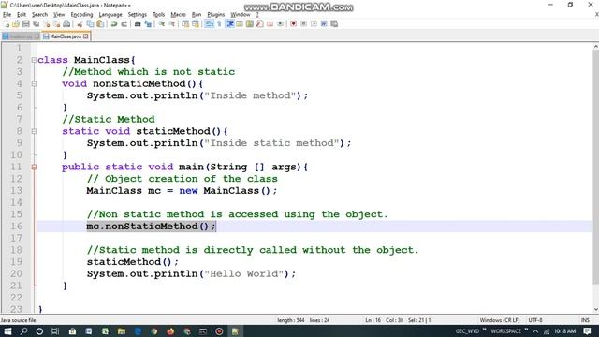The height and width of the screenshot is (337, 599).
Task: Click the Open file toolbar icon
Action: tap(16, 24)
